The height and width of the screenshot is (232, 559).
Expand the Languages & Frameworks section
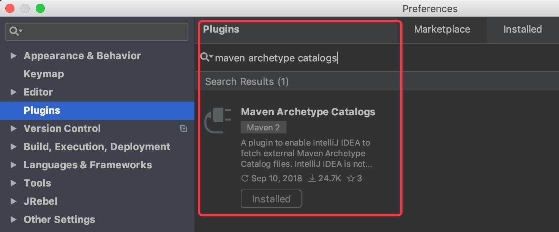coord(14,165)
